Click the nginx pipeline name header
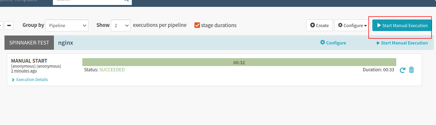436x125 pixels. (66, 43)
